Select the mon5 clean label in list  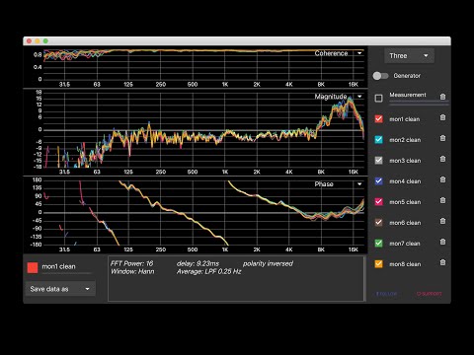coord(405,202)
